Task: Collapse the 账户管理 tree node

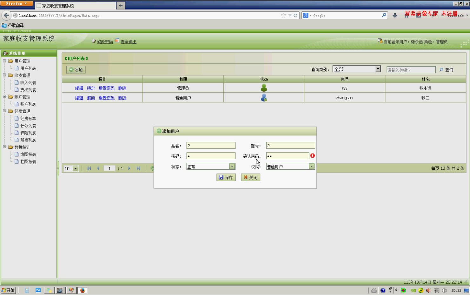Action: (x=4, y=96)
